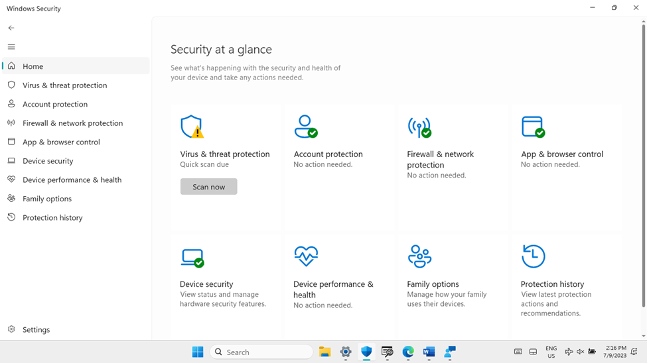Image resolution: width=647 pixels, height=363 pixels.
Task: Click the people icon beside Family options in sidebar
Action: click(11, 199)
